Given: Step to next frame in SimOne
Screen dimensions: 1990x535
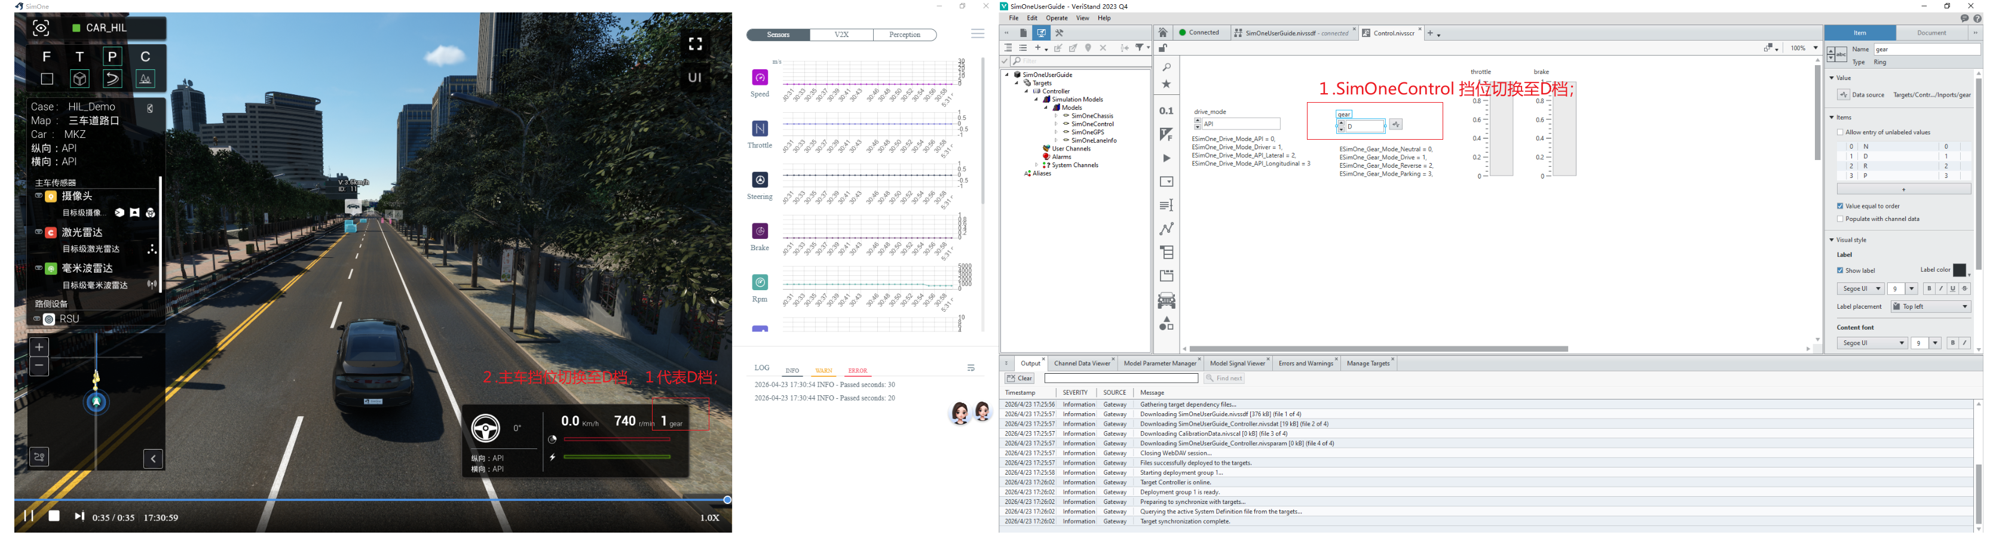Looking at the screenshot, I should click(x=79, y=516).
